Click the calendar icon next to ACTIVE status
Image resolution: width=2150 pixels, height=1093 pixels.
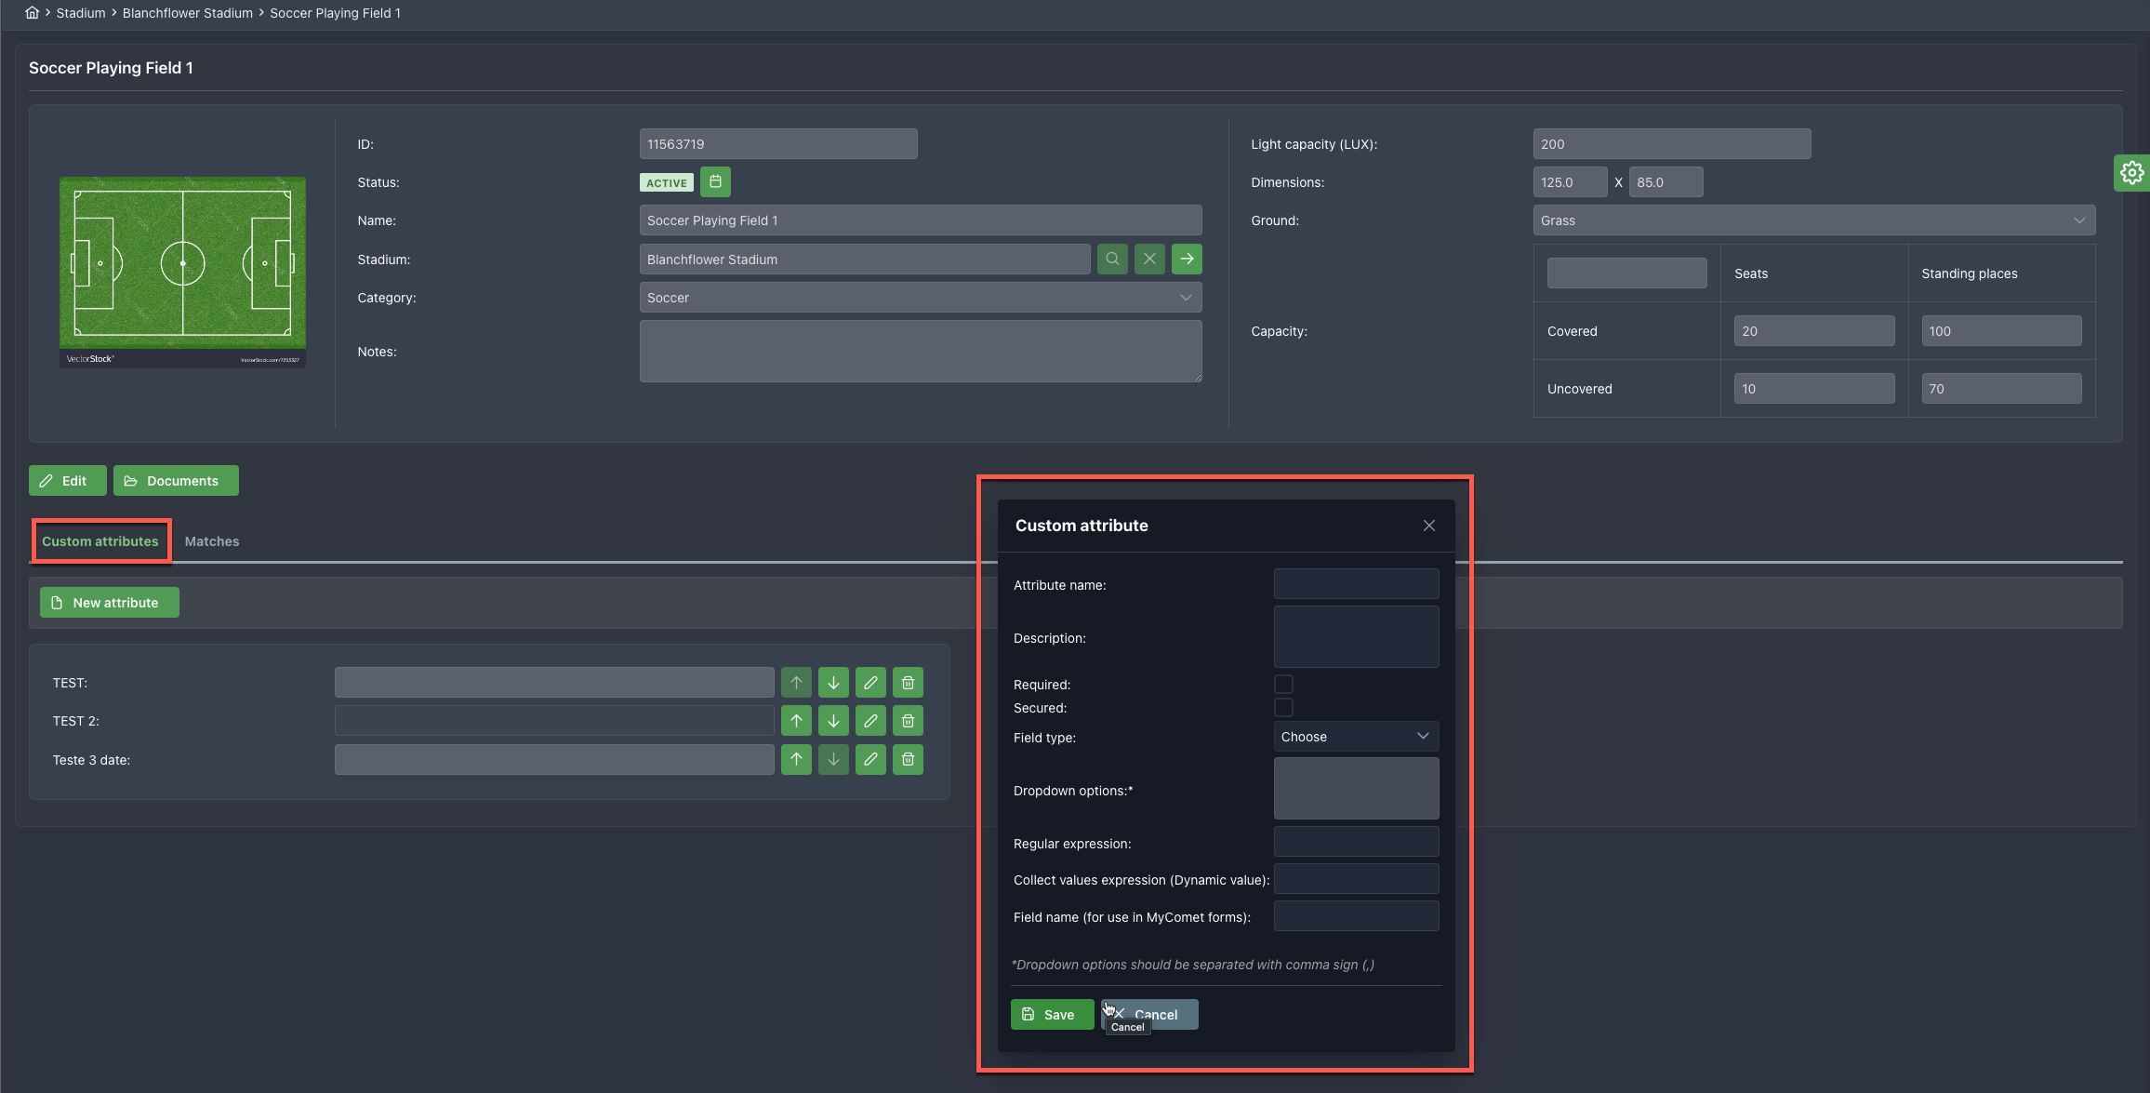click(x=715, y=182)
